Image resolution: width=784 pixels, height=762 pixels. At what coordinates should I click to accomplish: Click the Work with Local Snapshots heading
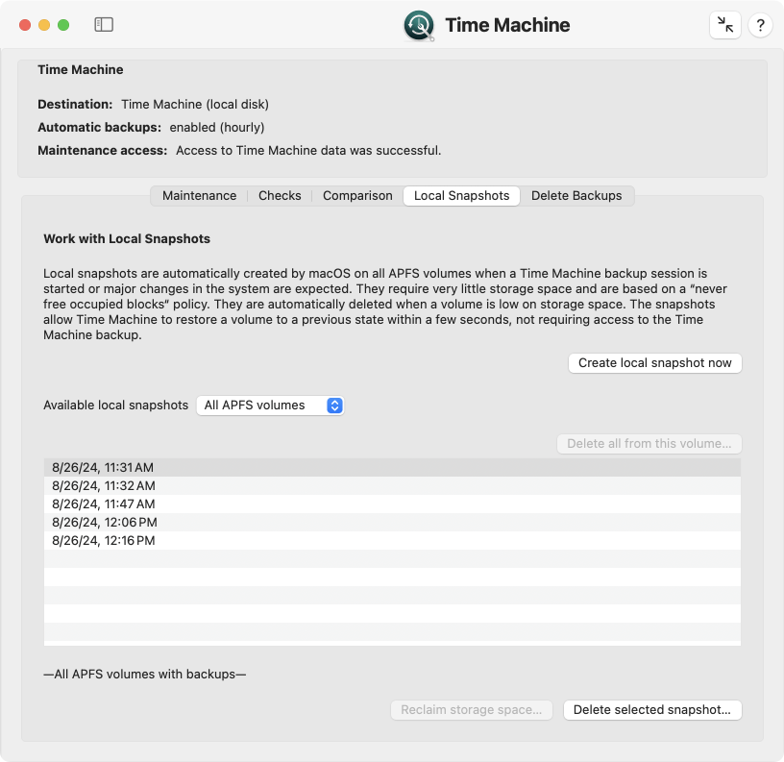click(x=127, y=238)
